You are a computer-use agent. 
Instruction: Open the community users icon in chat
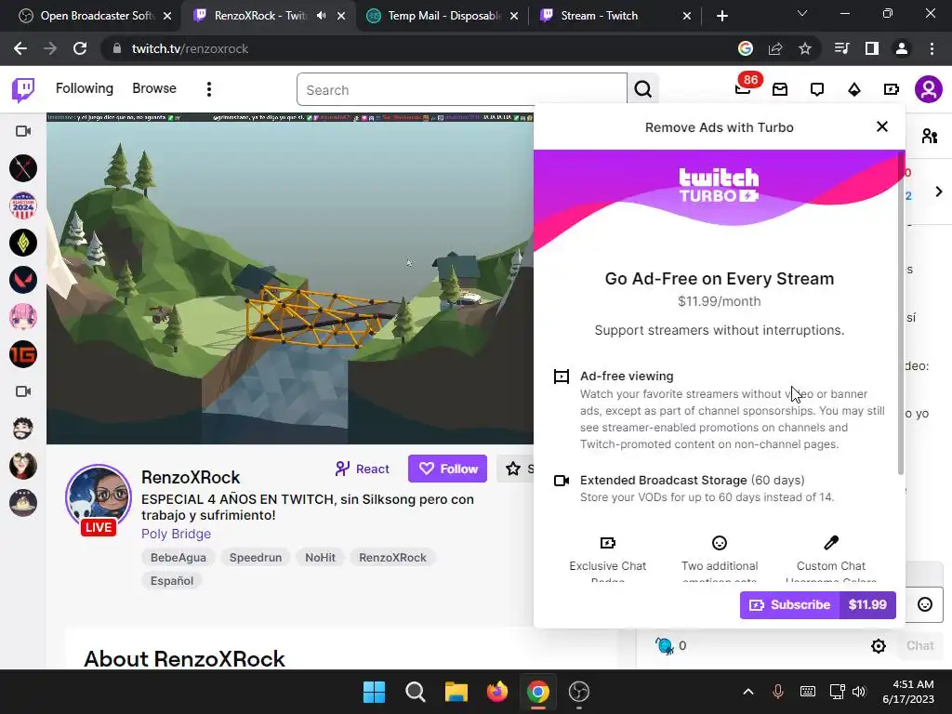click(929, 136)
